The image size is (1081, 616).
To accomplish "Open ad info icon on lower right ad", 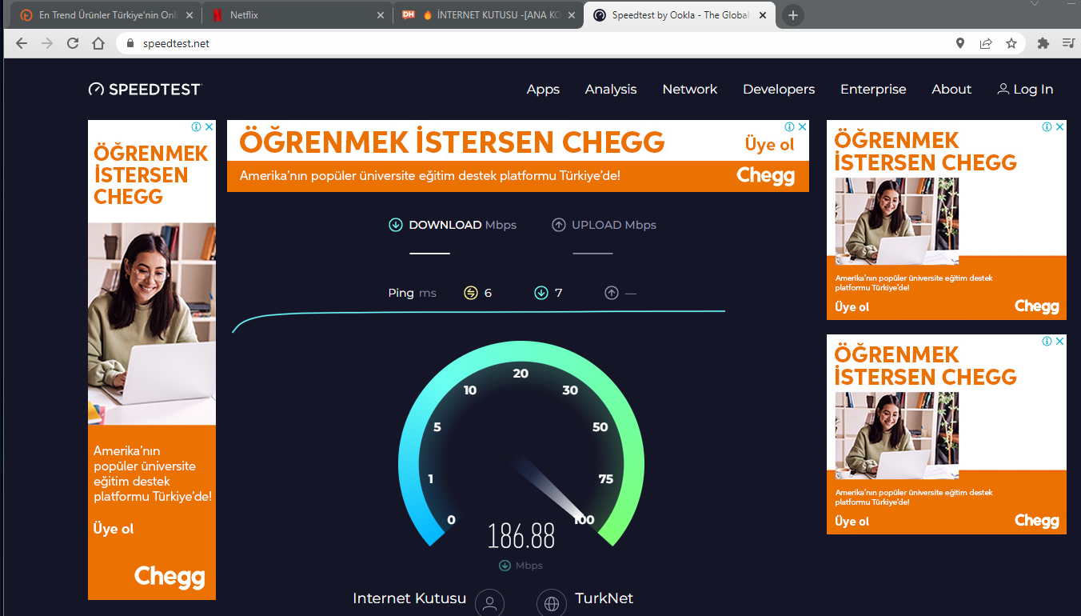I will pyautogui.click(x=1047, y=341).
